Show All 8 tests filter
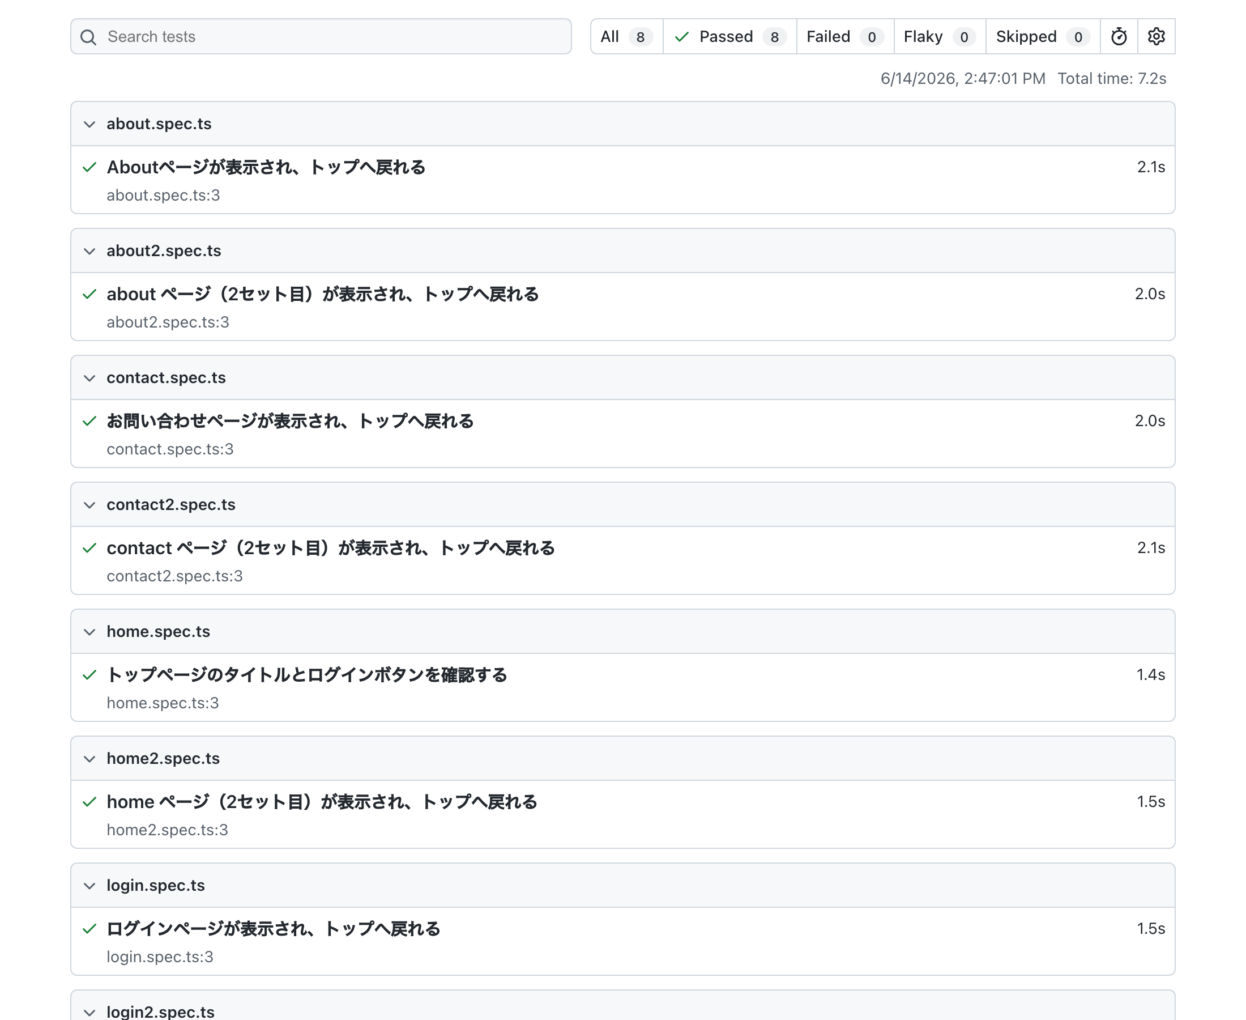1246x1020 pixels. (626, 36)
